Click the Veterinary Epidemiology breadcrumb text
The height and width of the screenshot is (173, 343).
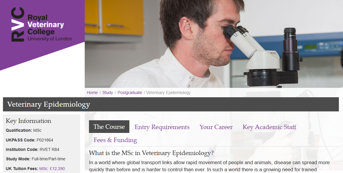[x=168, y=93]
